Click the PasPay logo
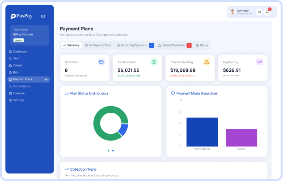The image size is (283, 181). pyautogui.click(x=21, y=16)
